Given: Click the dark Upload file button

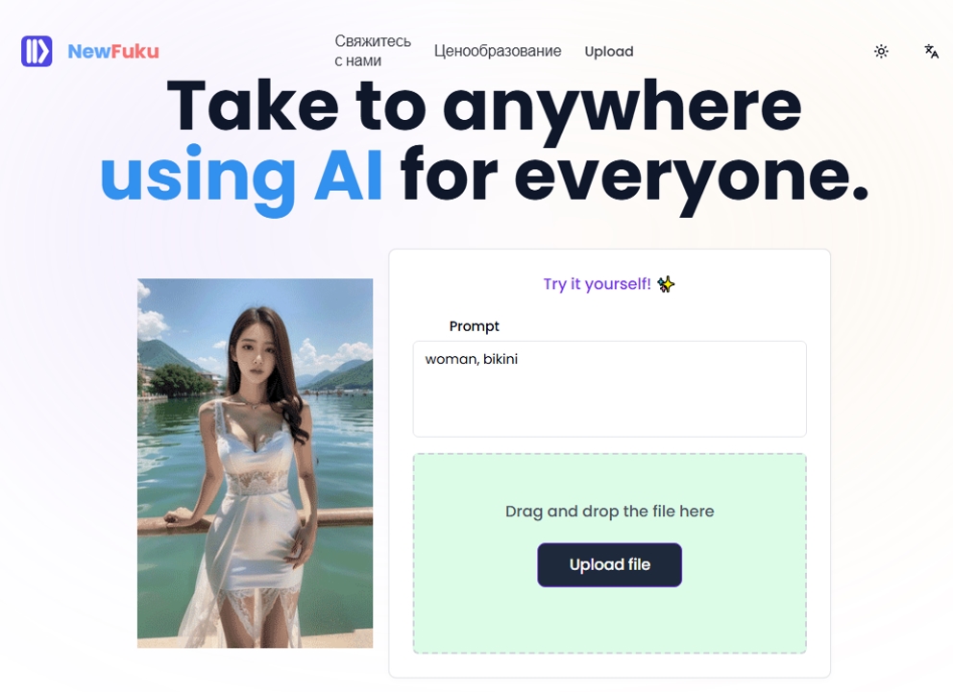Looking at the screenshot, I should [609, 564].
